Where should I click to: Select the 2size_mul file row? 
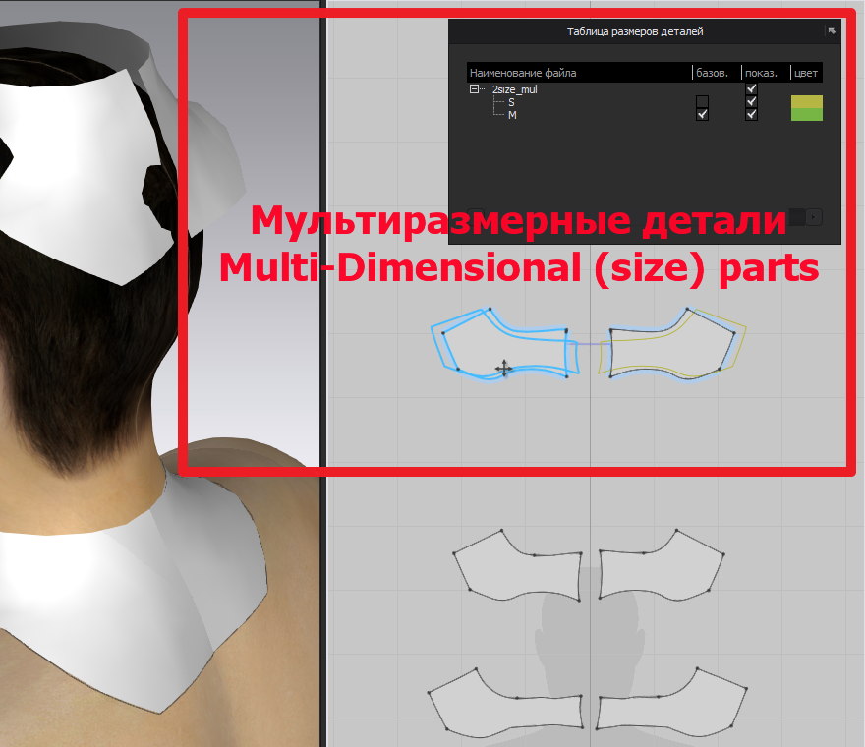click(514, 89)
